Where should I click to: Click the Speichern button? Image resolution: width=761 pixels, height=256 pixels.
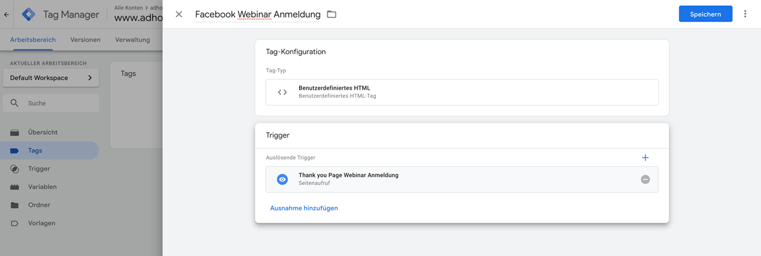(705, 14)
